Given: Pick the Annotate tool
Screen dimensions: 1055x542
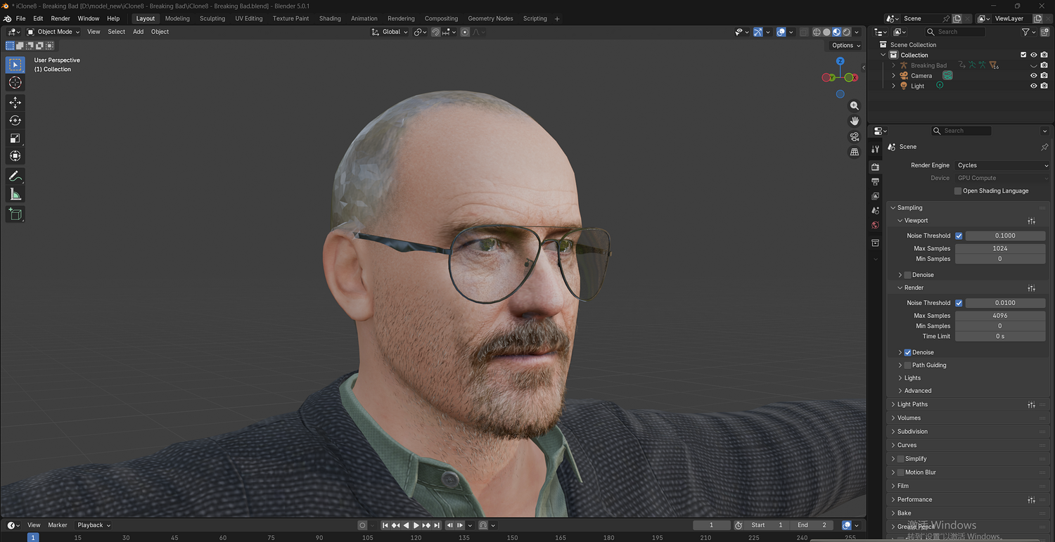Looking at the screenshot, I should pyautogui.click(x=15, y=176).
